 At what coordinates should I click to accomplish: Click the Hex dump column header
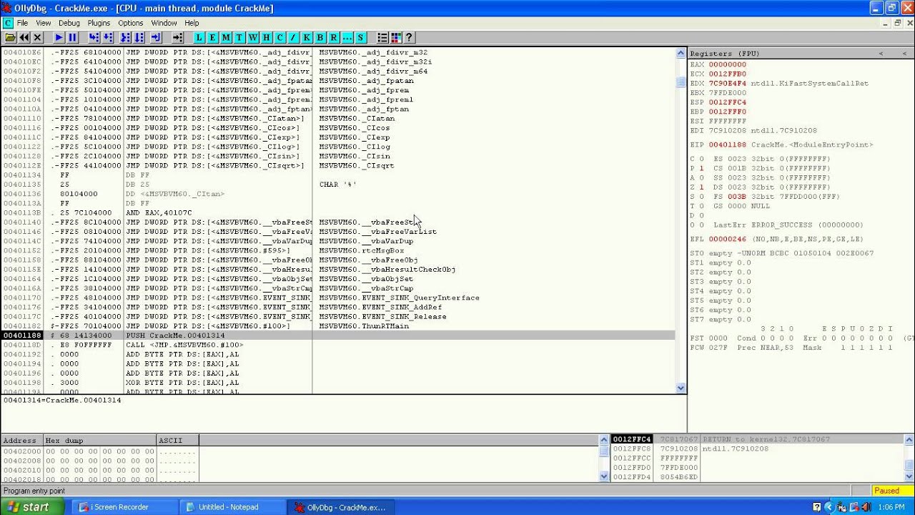coord(100,441)
